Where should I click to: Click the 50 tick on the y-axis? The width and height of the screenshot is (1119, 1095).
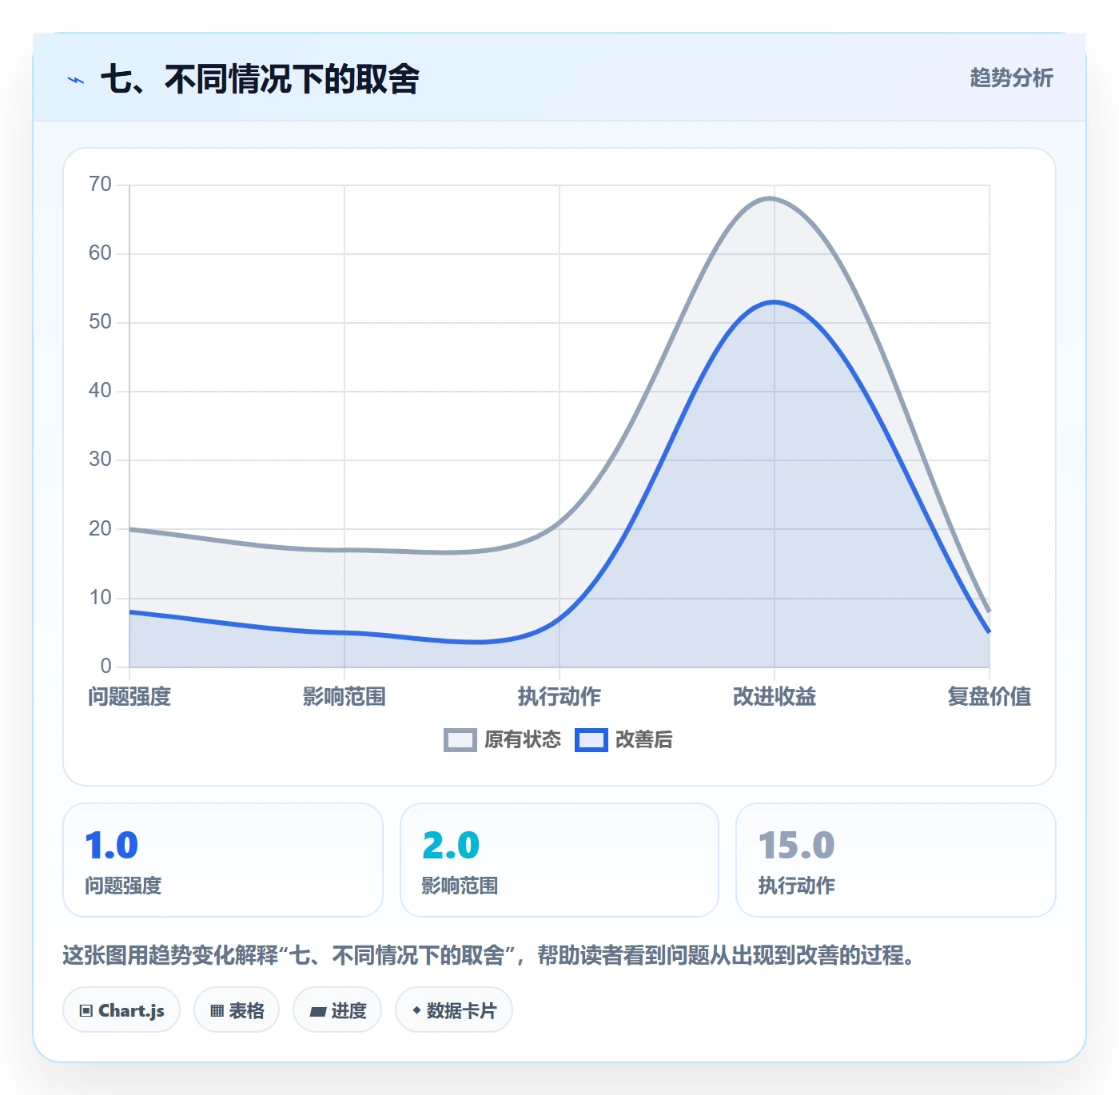[101, 322]
